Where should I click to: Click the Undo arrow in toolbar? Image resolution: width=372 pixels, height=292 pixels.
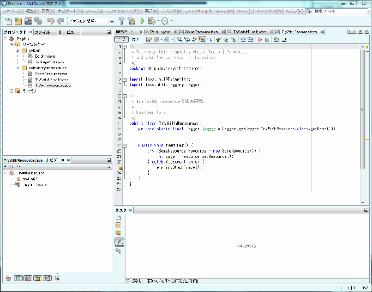(50, 21)
